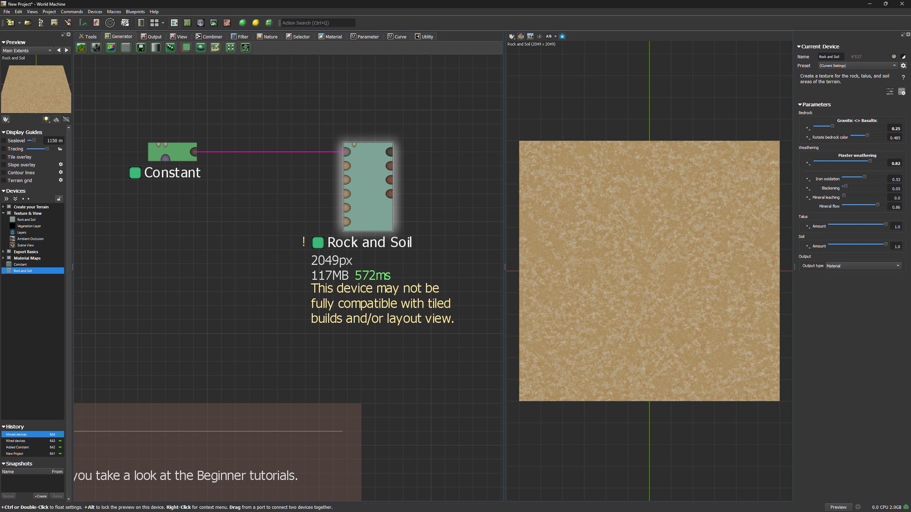
Task: Click the yellow sphere build icon
Action: (x=256, y=23)
